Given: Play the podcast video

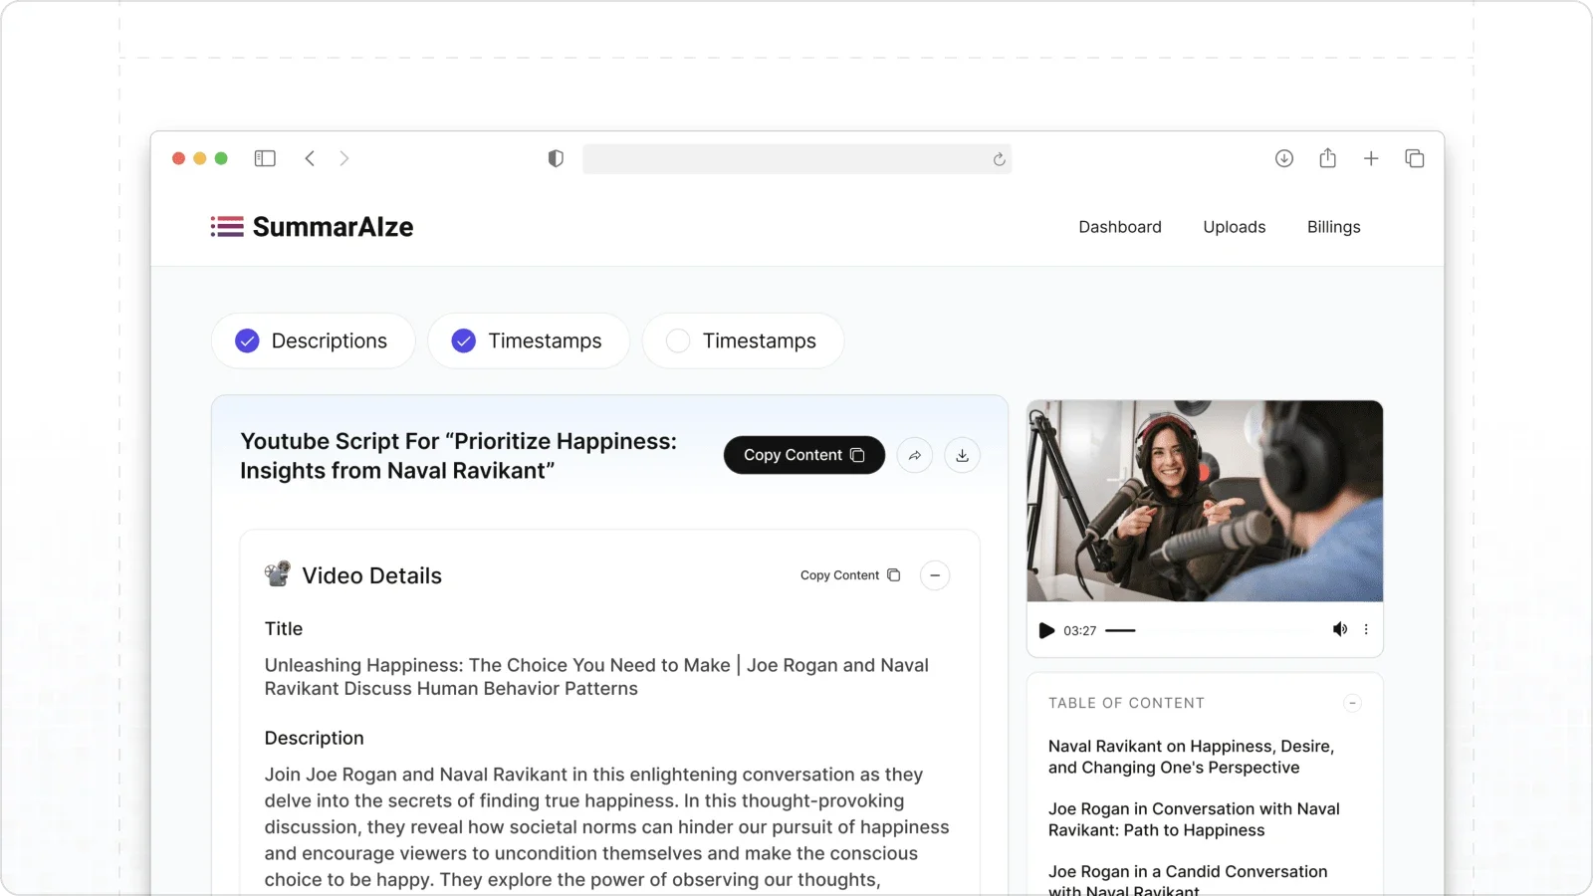Looking at the screenshot, I should [x=1046, y=630].
